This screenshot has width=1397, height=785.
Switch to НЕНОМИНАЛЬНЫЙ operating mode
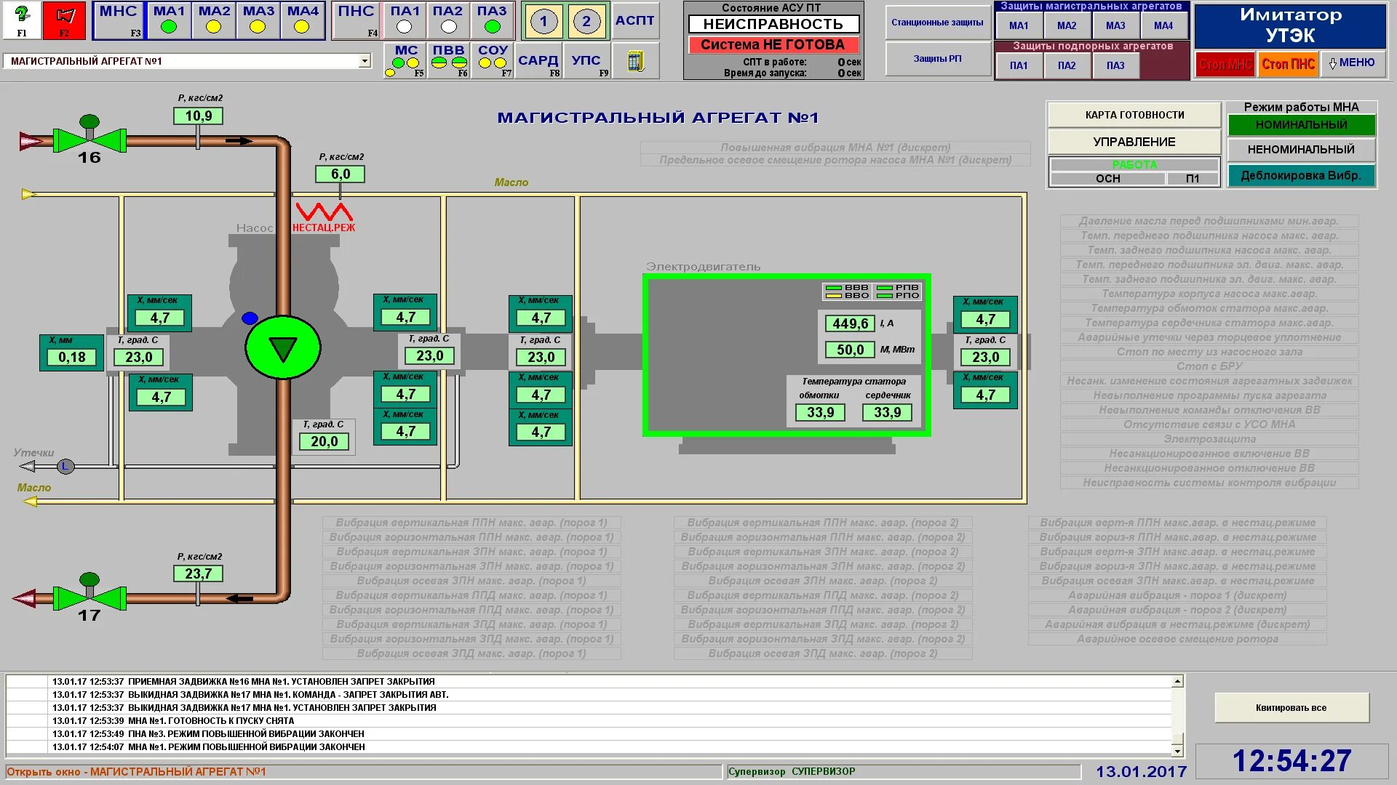click(1301, 150)
